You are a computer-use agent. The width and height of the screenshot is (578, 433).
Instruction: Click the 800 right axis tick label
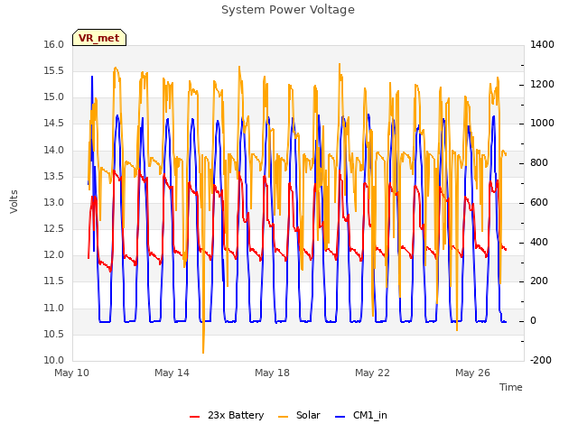[x=539, y=162]
